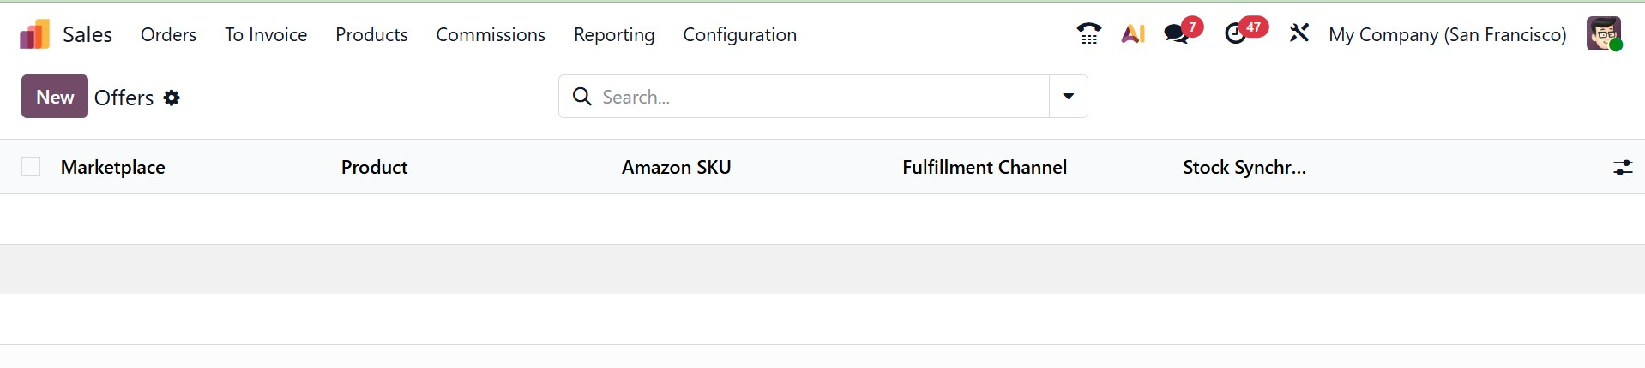Click the Offers settings gear icon
The height and width of the screenshot is (368, 1645).
[172, 98]
